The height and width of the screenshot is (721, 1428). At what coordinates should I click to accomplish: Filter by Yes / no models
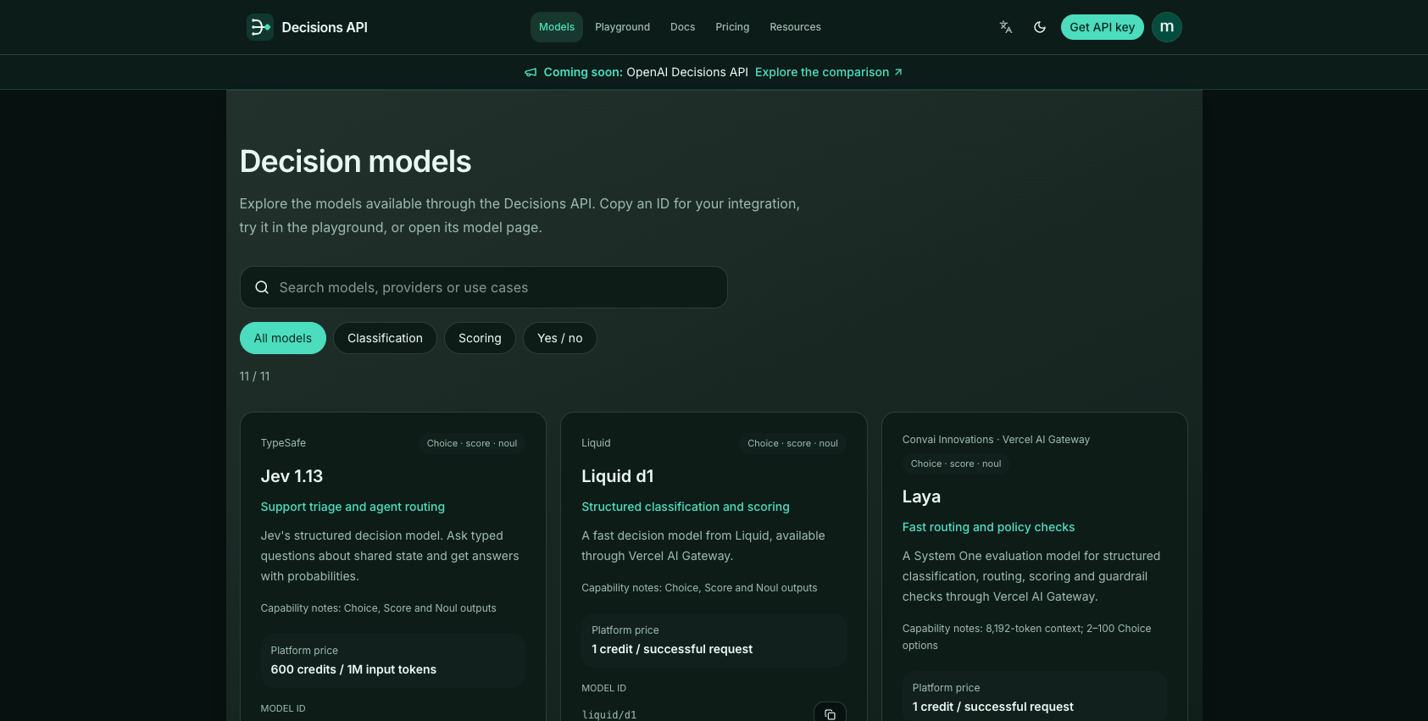click(560, 338)
